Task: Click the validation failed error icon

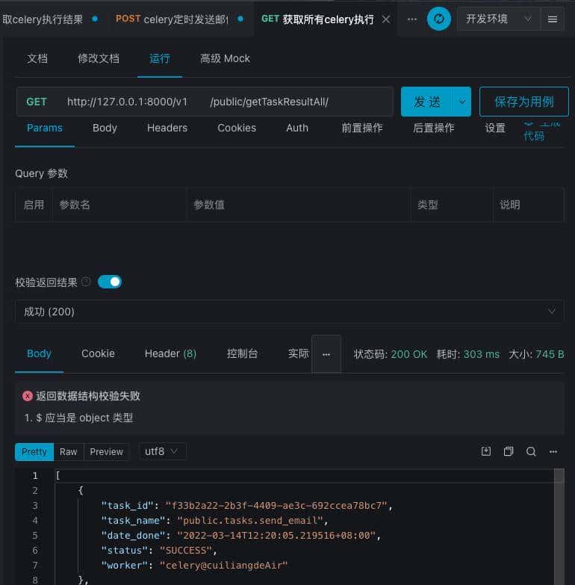Action: 27,396
